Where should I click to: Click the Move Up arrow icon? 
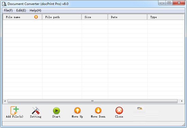point(78,110)
